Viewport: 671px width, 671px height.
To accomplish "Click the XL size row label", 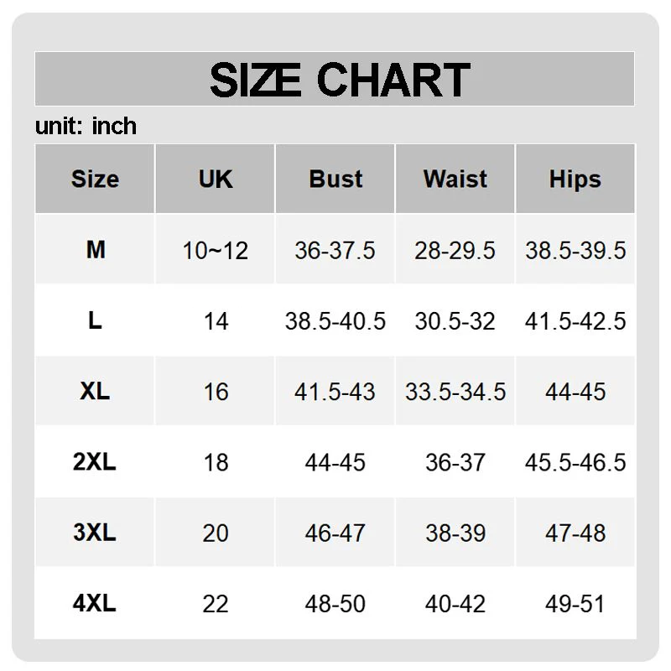I will click(x=95, y=392).
